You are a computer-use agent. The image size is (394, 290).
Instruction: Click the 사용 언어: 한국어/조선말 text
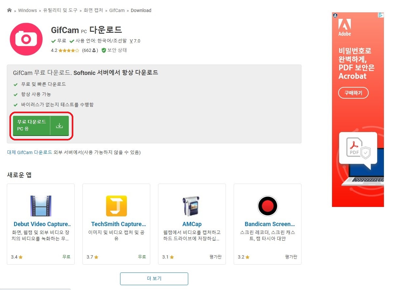101,41
